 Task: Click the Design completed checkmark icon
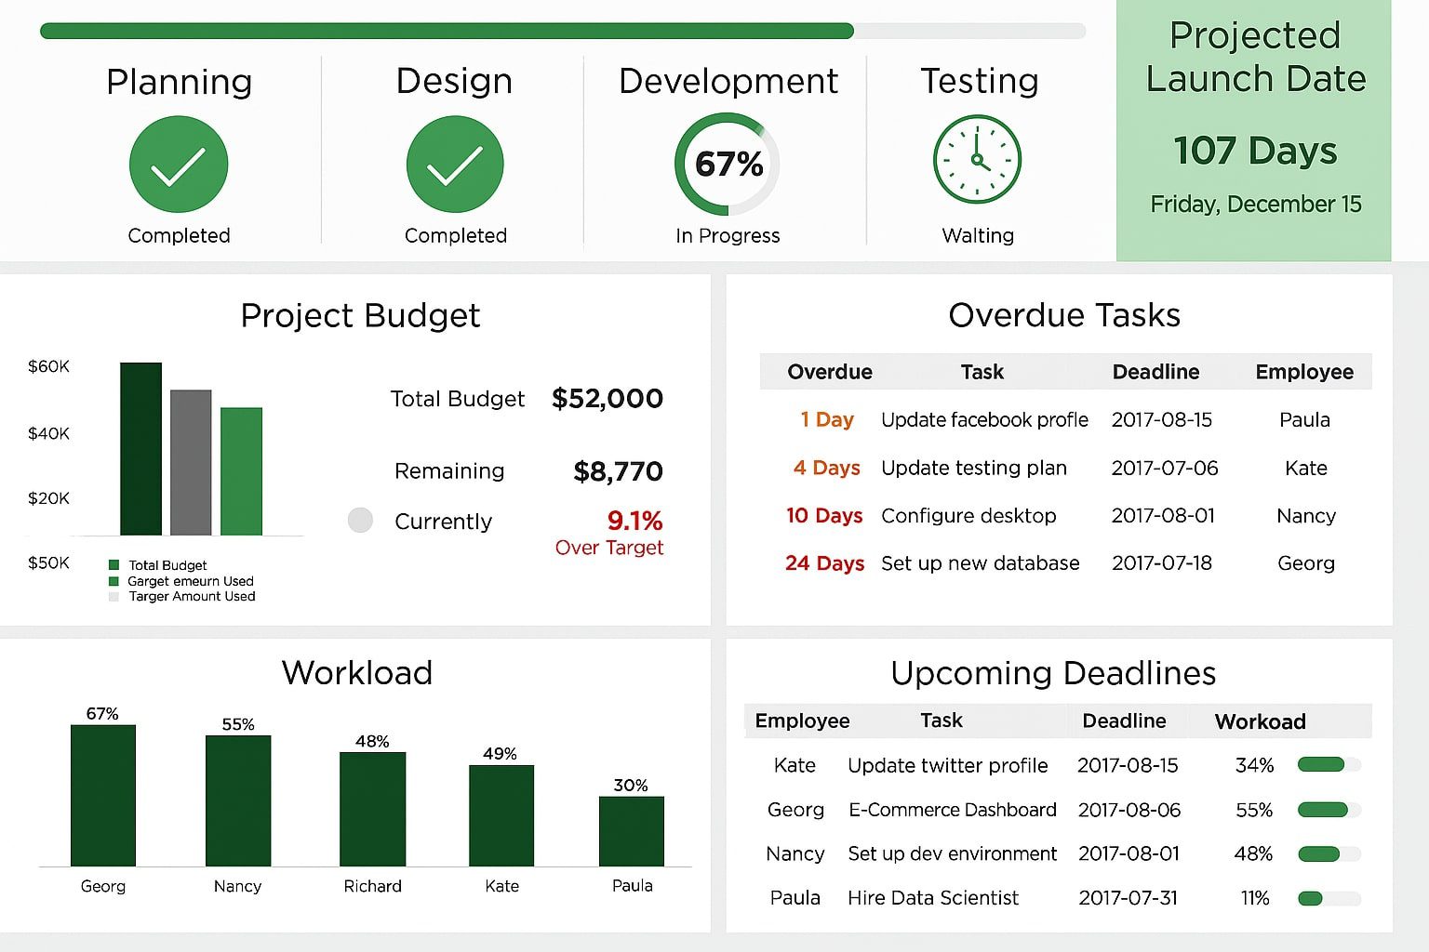click(x=455, y=165)
